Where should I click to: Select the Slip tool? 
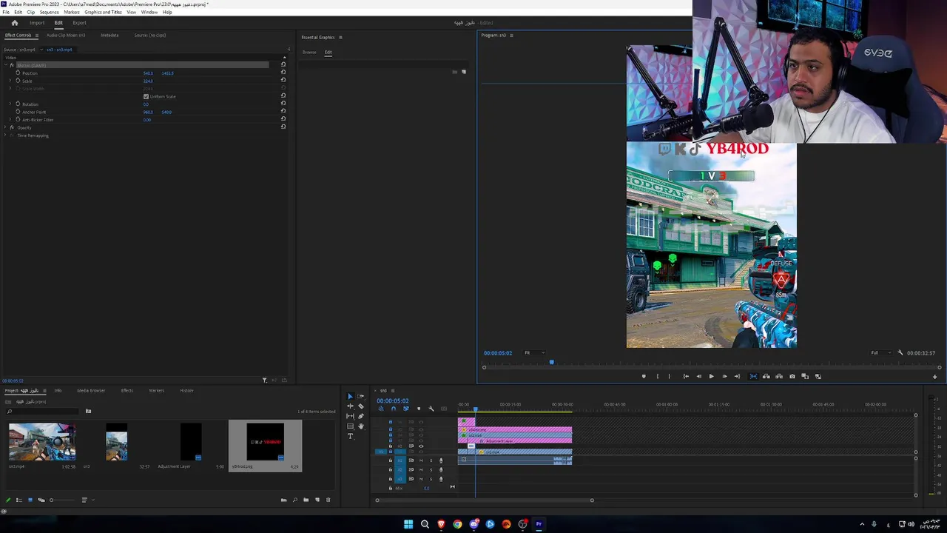click(351, 416)
